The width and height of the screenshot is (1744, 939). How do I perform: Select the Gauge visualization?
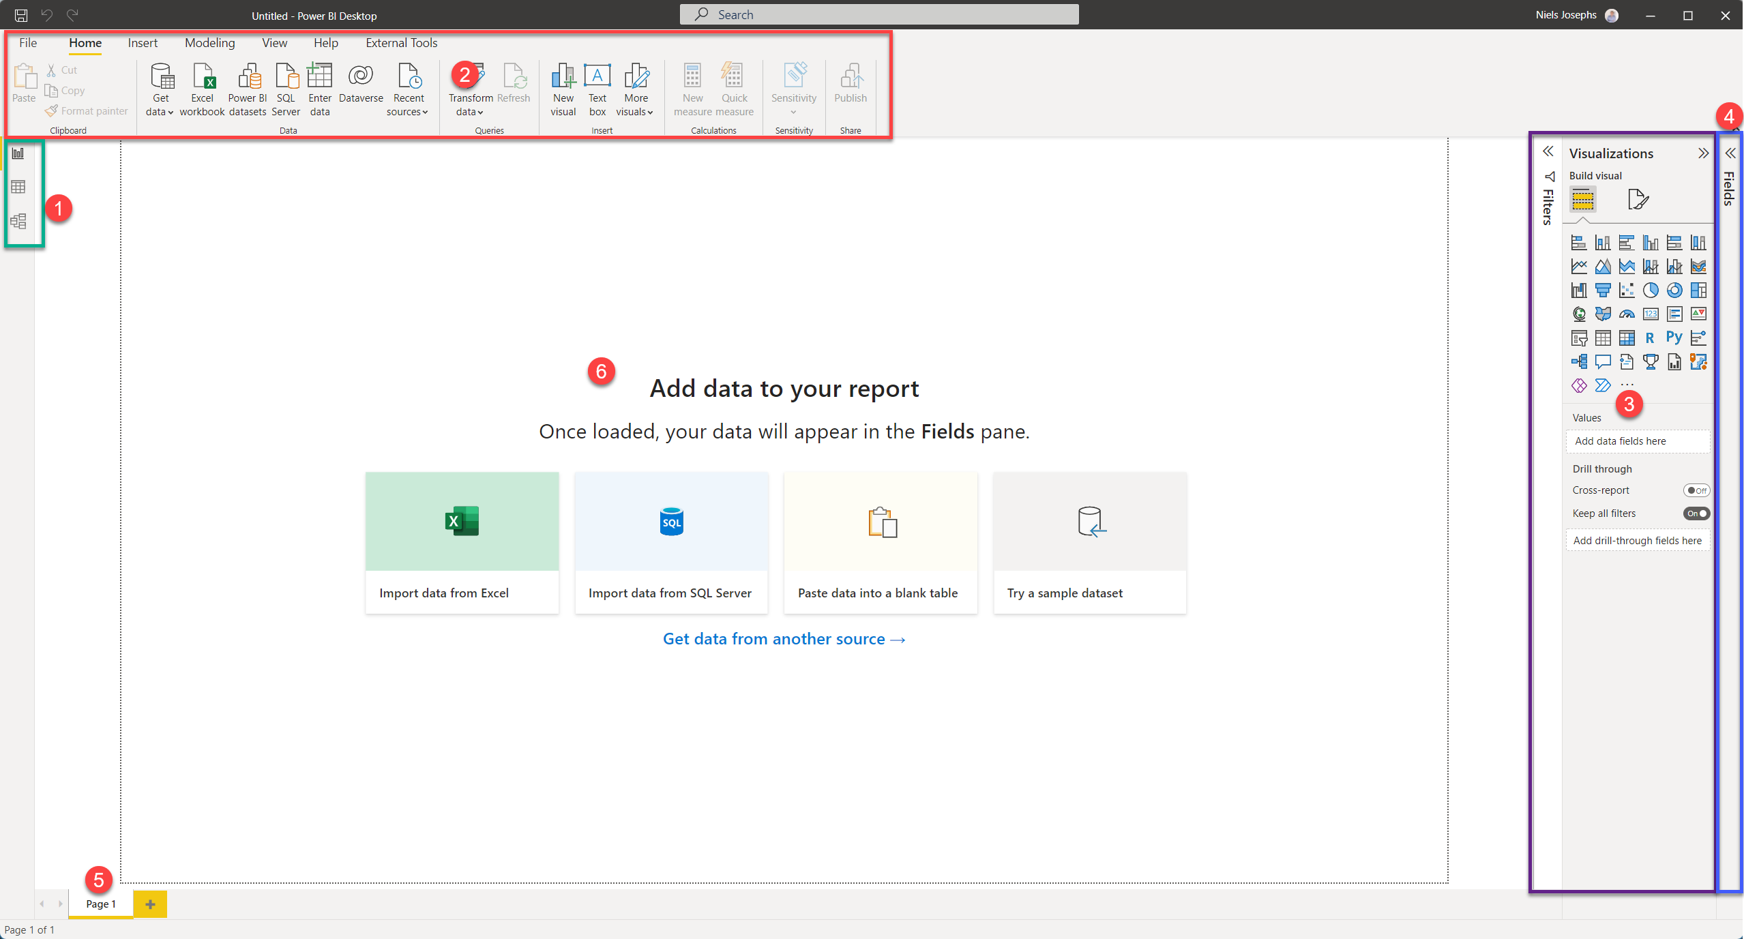[x=1627, y=314]
